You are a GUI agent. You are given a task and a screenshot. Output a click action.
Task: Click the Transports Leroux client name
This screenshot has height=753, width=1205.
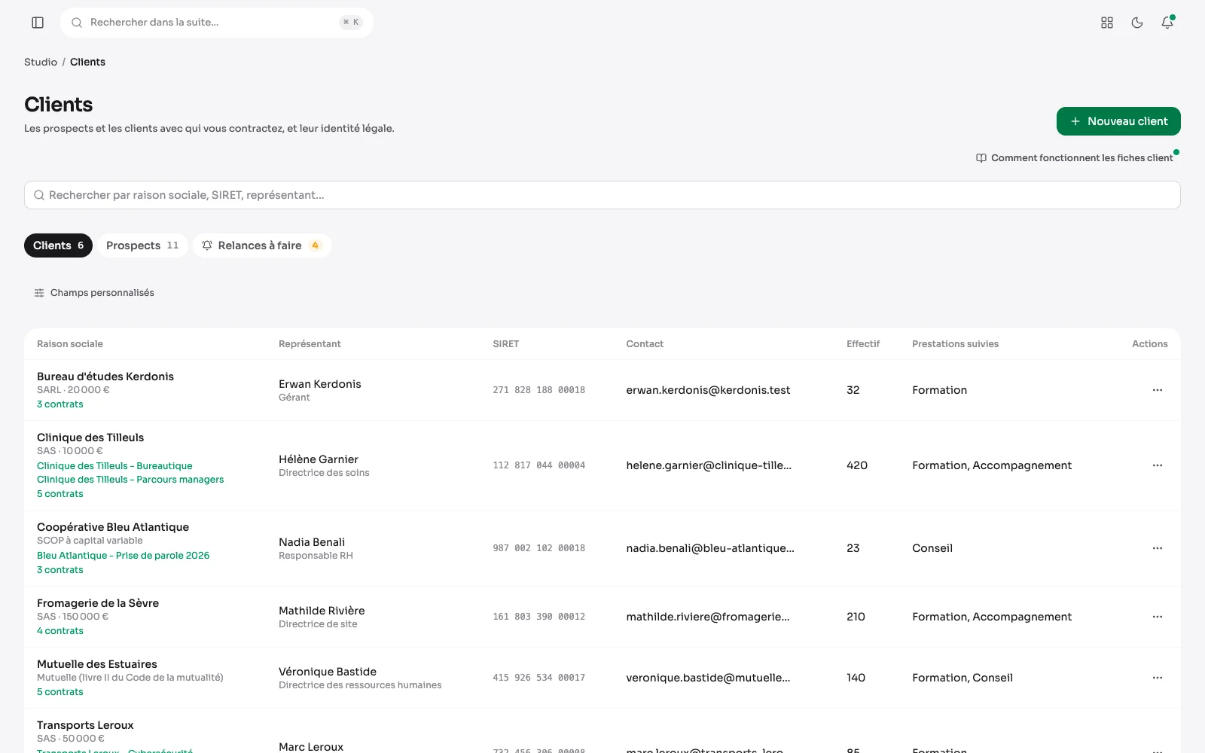85,725
